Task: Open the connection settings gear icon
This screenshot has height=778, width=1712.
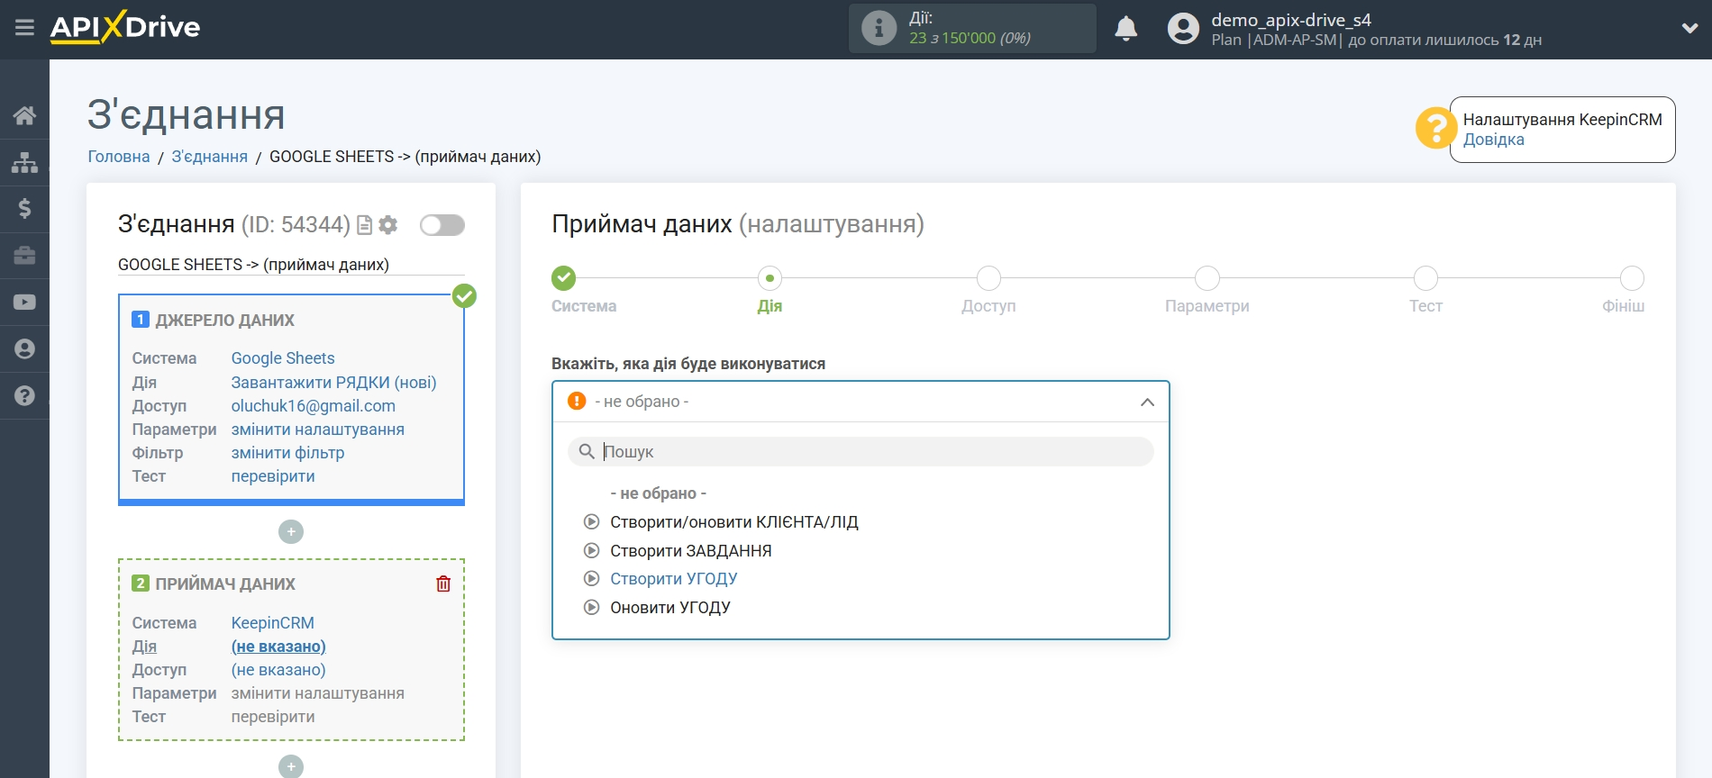Action: click(x=388, y=225)
